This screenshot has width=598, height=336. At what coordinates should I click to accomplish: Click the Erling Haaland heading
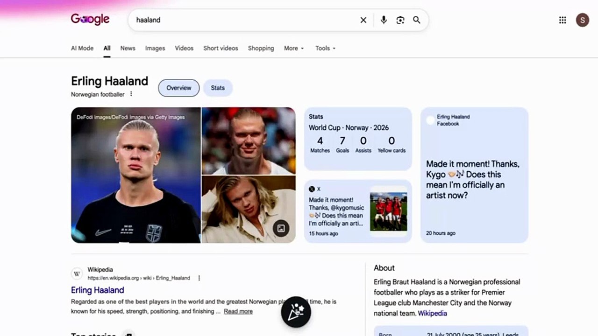(x=109, y=81)
